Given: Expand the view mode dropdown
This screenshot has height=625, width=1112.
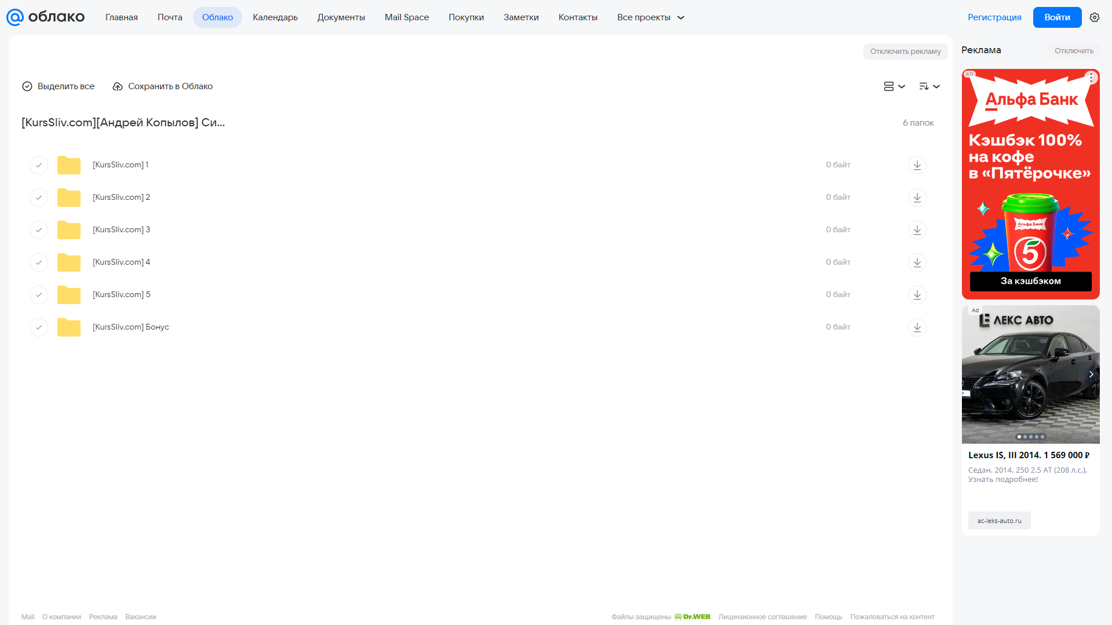Looking at the screenshot, I should 895,86.
